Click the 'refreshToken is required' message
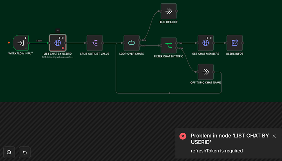This screenshot has height=161, width=282. click(217, 151)
